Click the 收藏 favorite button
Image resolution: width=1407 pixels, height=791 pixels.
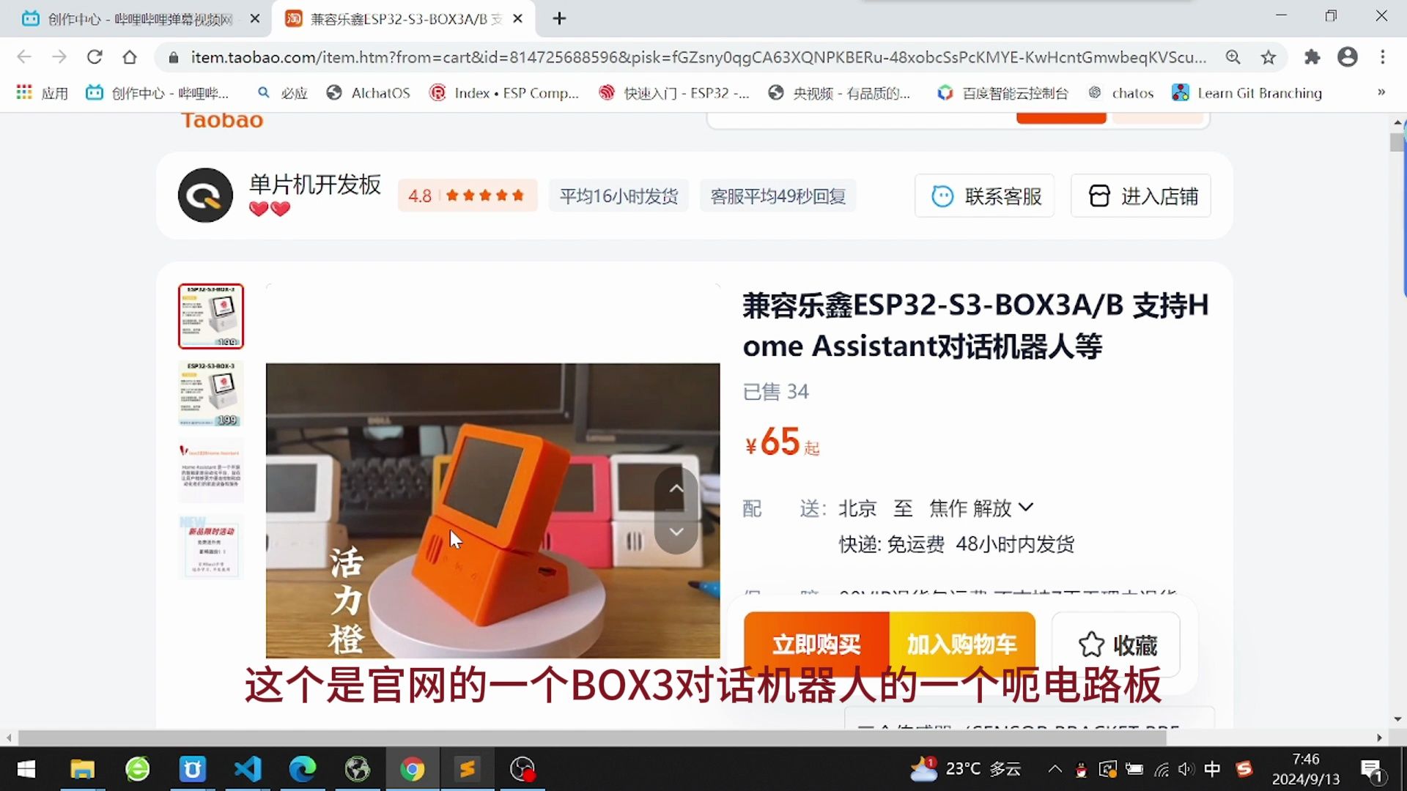1117,645
